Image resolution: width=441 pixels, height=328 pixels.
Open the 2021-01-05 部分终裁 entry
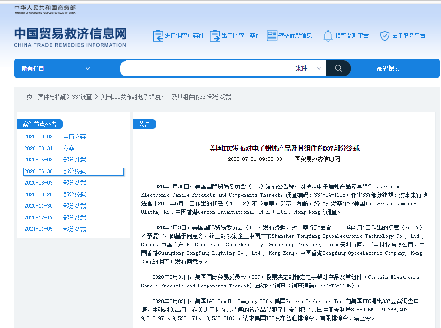coord(55,229)
